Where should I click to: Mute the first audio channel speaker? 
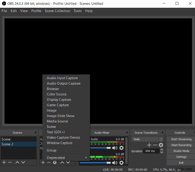[x=114, y=148]
